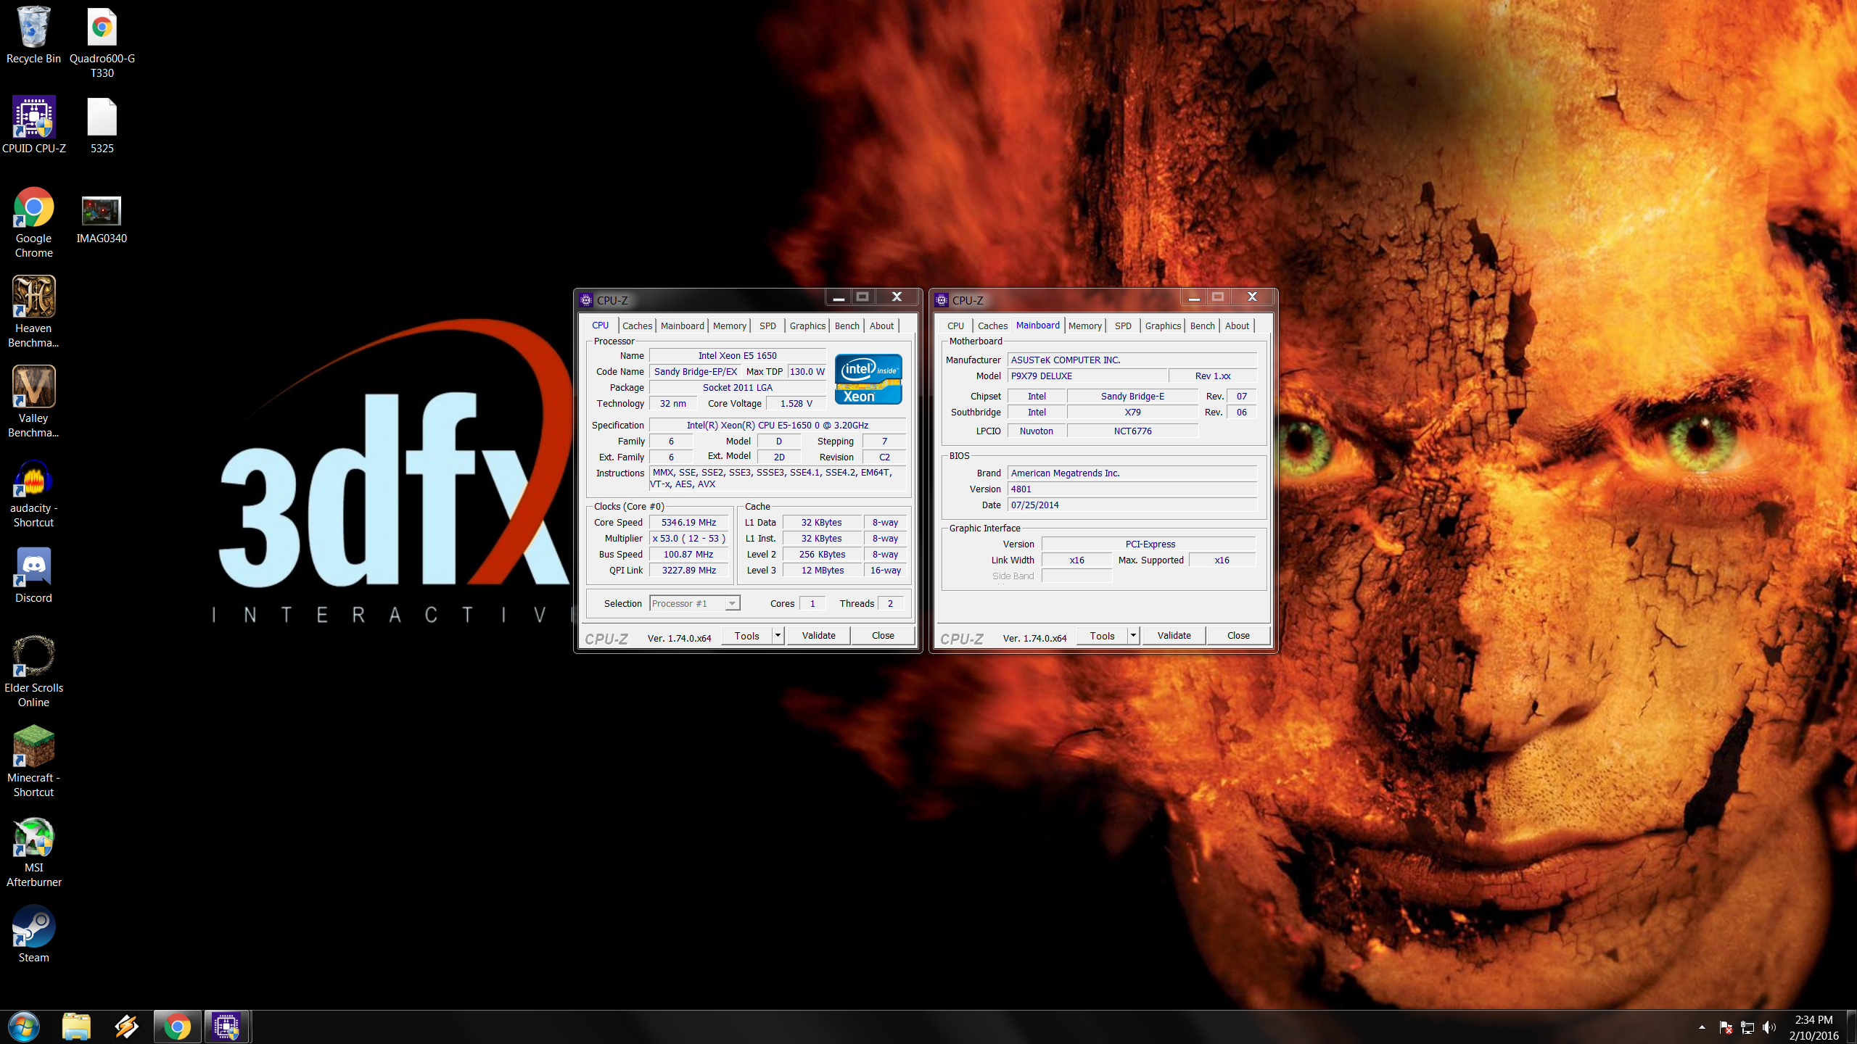Click Close button in left CPU-Z window
The image size is (1857, 1044).
pos(883,636)
